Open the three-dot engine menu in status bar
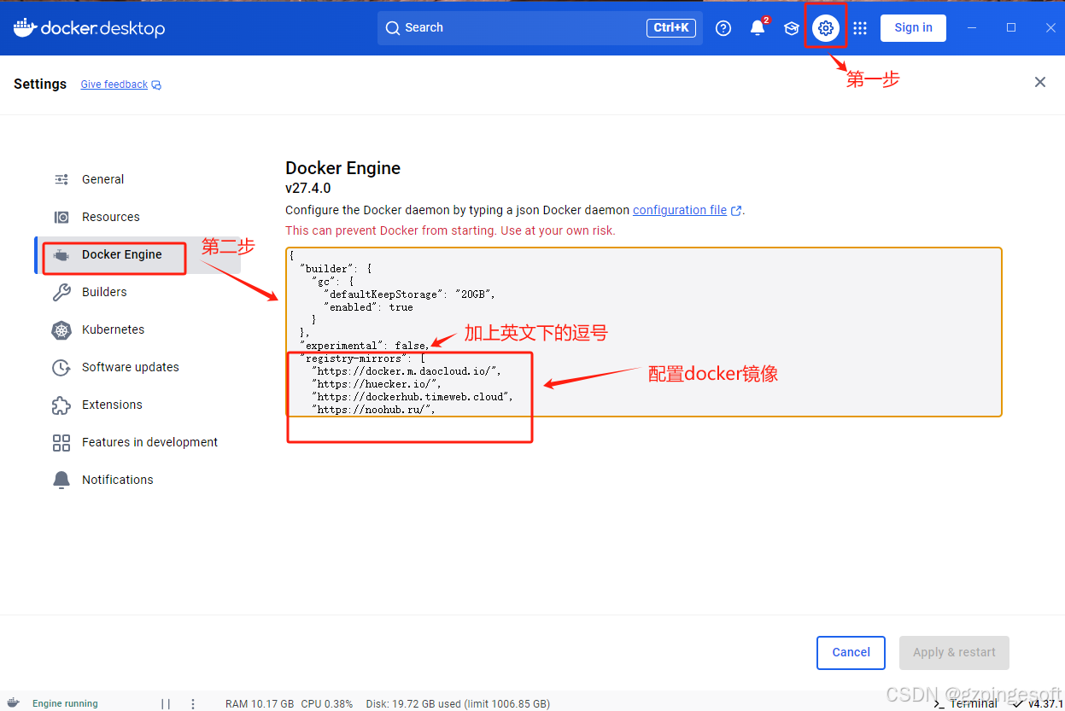 click(x=193, y=704)
